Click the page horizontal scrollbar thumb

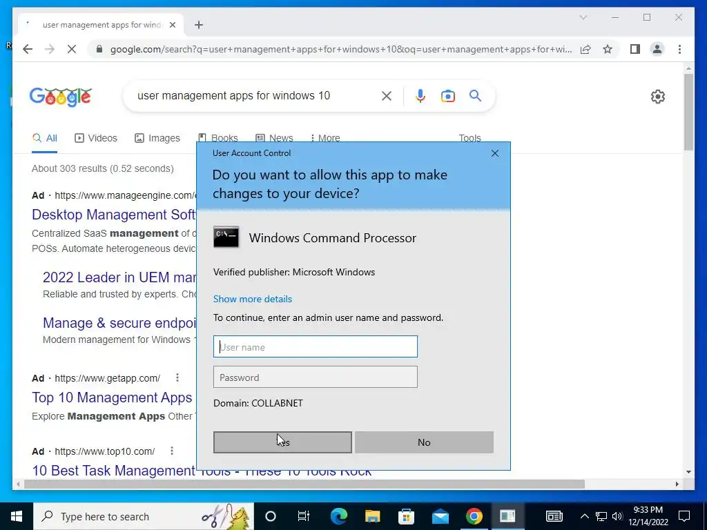click(x=304, y=484)
